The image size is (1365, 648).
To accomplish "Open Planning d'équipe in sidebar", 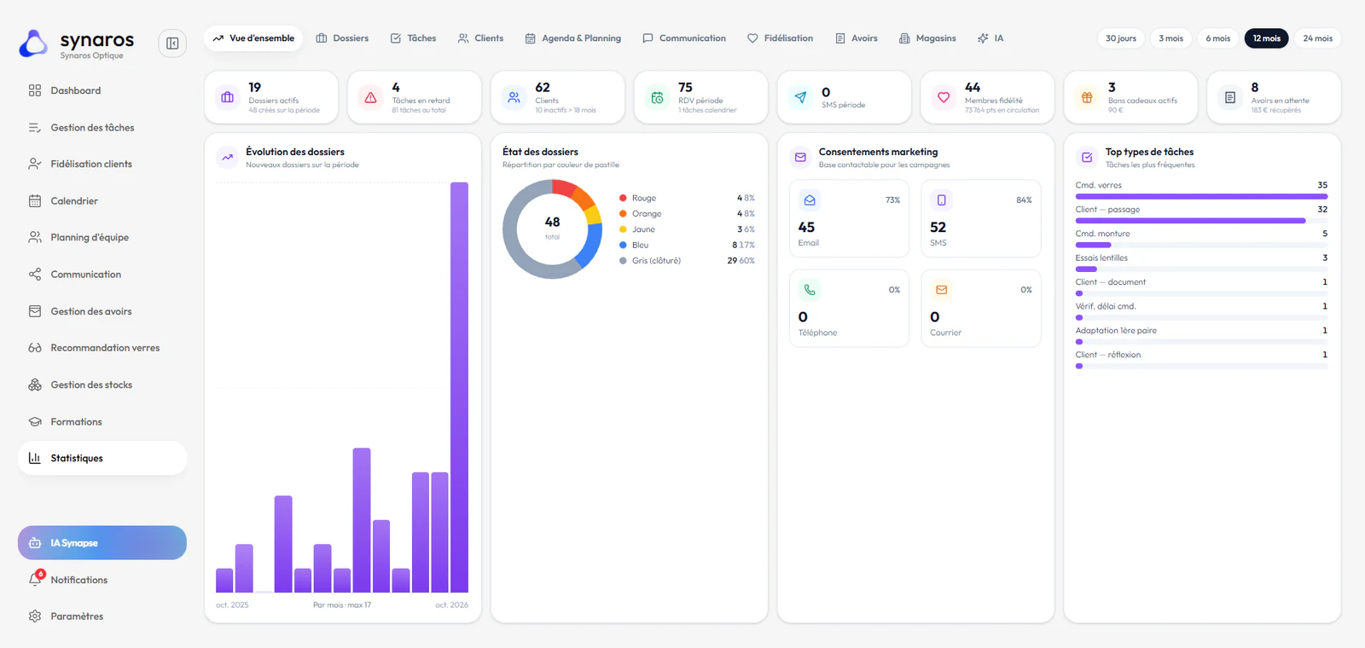I will 102,238.
